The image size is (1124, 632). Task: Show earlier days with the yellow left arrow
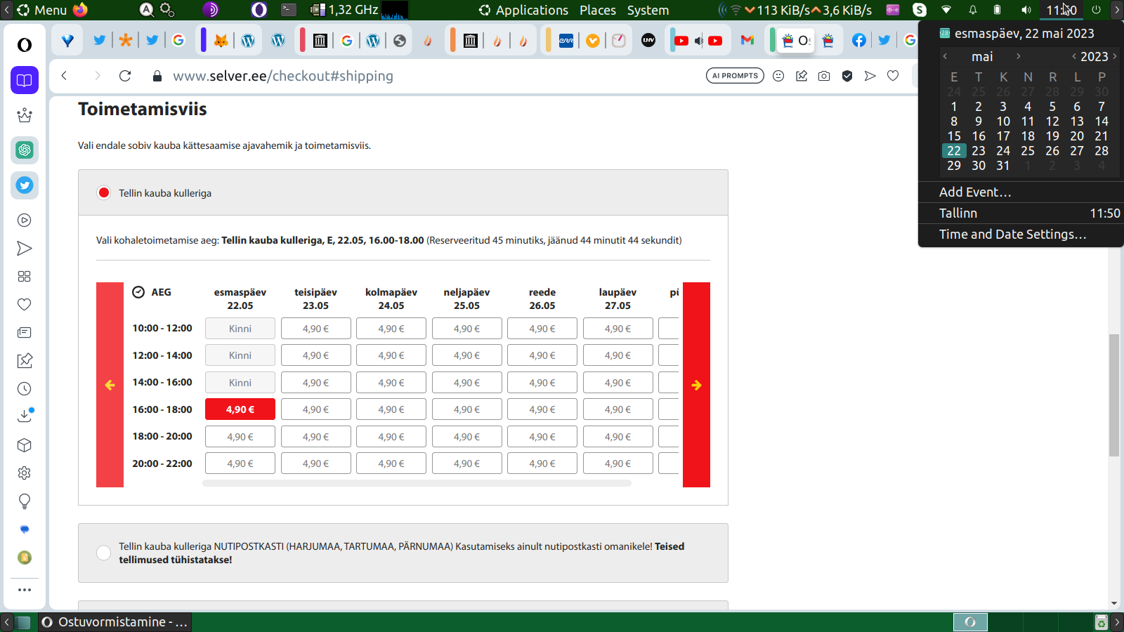(x=110, y=385)
